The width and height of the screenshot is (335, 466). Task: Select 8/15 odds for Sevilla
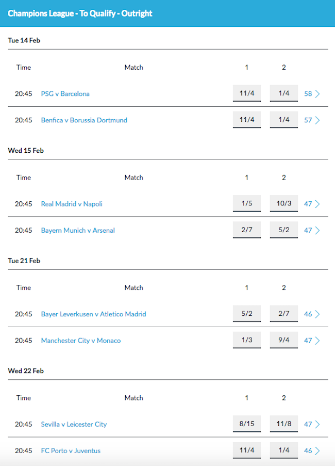(247, 424)
